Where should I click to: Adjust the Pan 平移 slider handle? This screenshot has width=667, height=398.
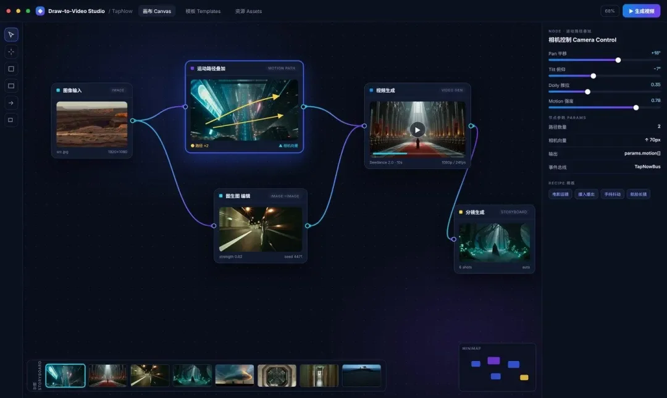pos(618,60)
